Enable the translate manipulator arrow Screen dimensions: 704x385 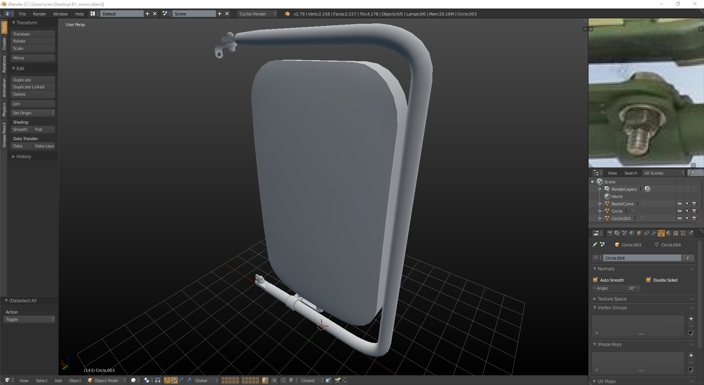pyautogui.click(x=174, y=380)
